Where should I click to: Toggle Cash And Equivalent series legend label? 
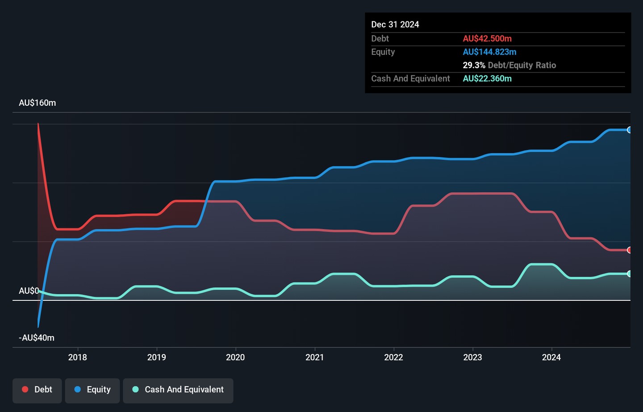[184, 389]
